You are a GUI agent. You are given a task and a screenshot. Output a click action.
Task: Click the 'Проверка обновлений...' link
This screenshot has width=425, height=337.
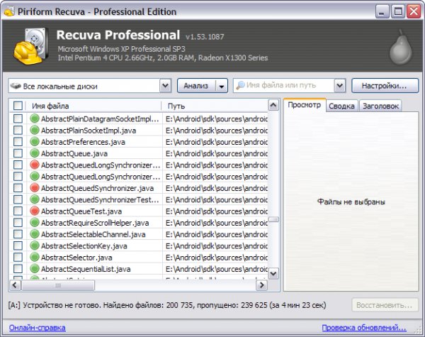coord(364,328)
